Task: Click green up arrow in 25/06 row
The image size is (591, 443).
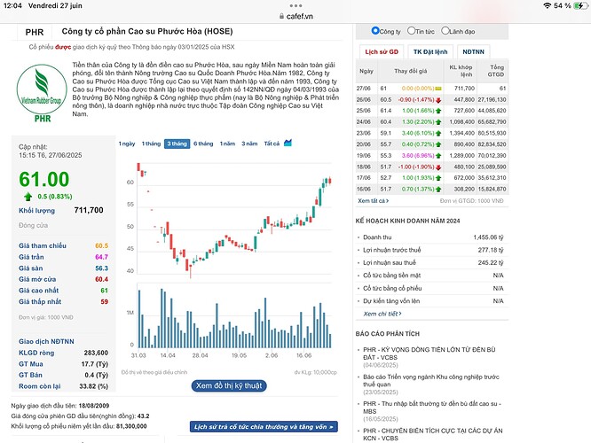Action: point(438,111)
